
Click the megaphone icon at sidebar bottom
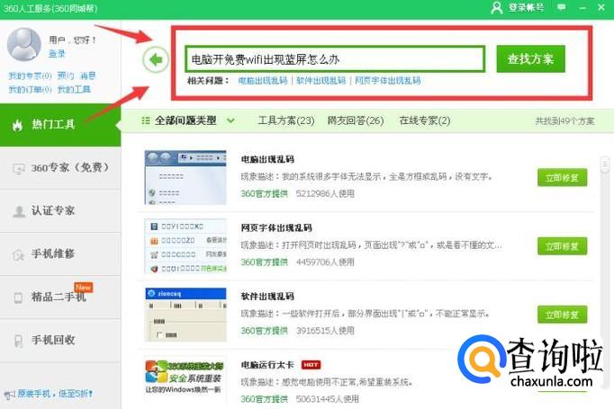(9, 394)
